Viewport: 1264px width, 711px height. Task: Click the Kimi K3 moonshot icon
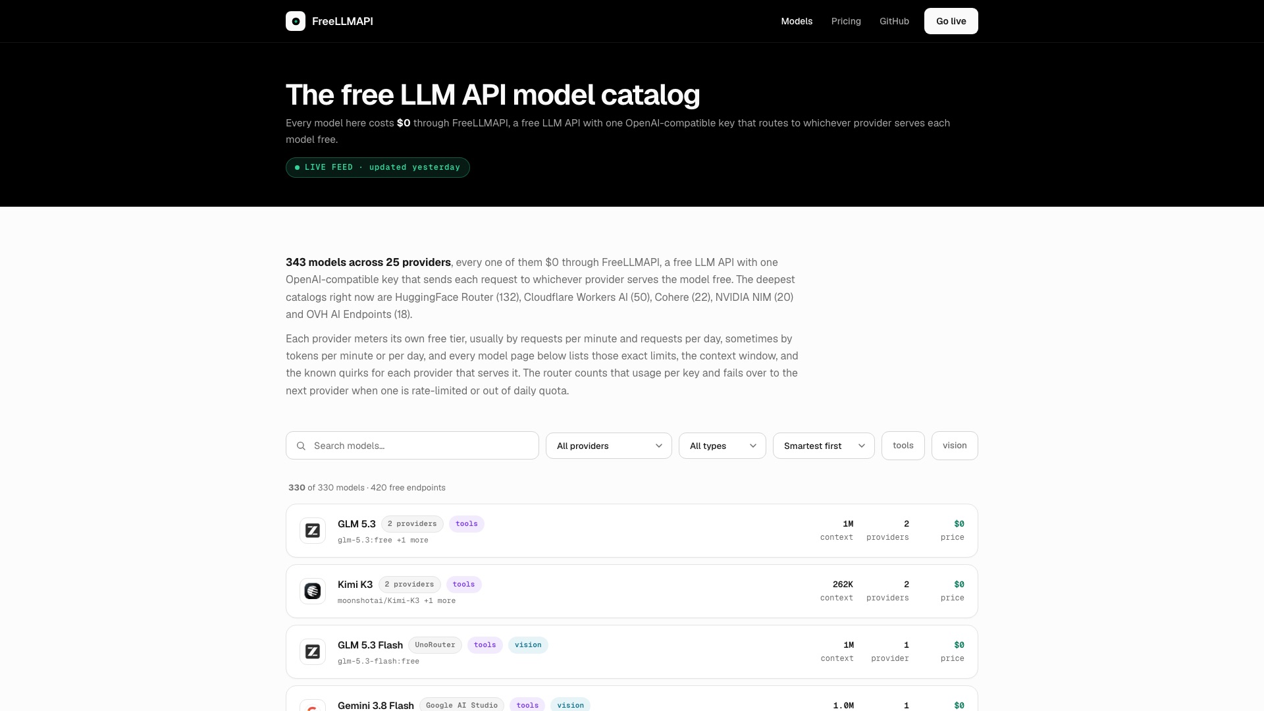coord(313,591)
